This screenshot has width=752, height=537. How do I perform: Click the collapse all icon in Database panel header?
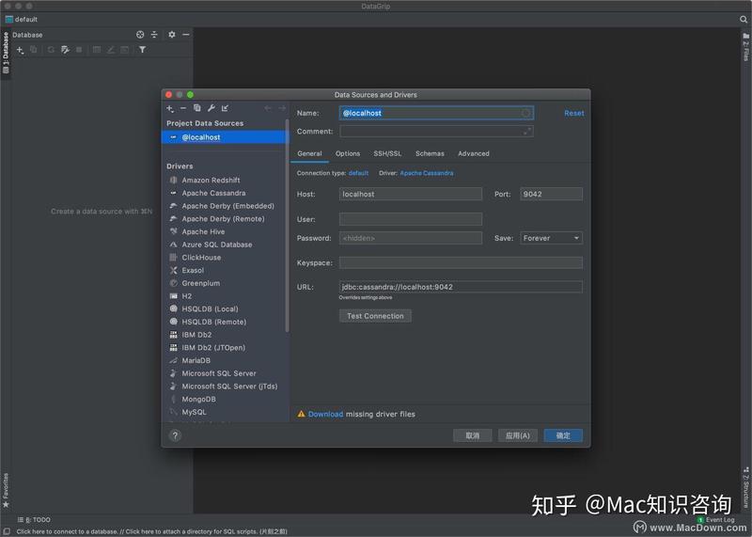click(154, 35)
